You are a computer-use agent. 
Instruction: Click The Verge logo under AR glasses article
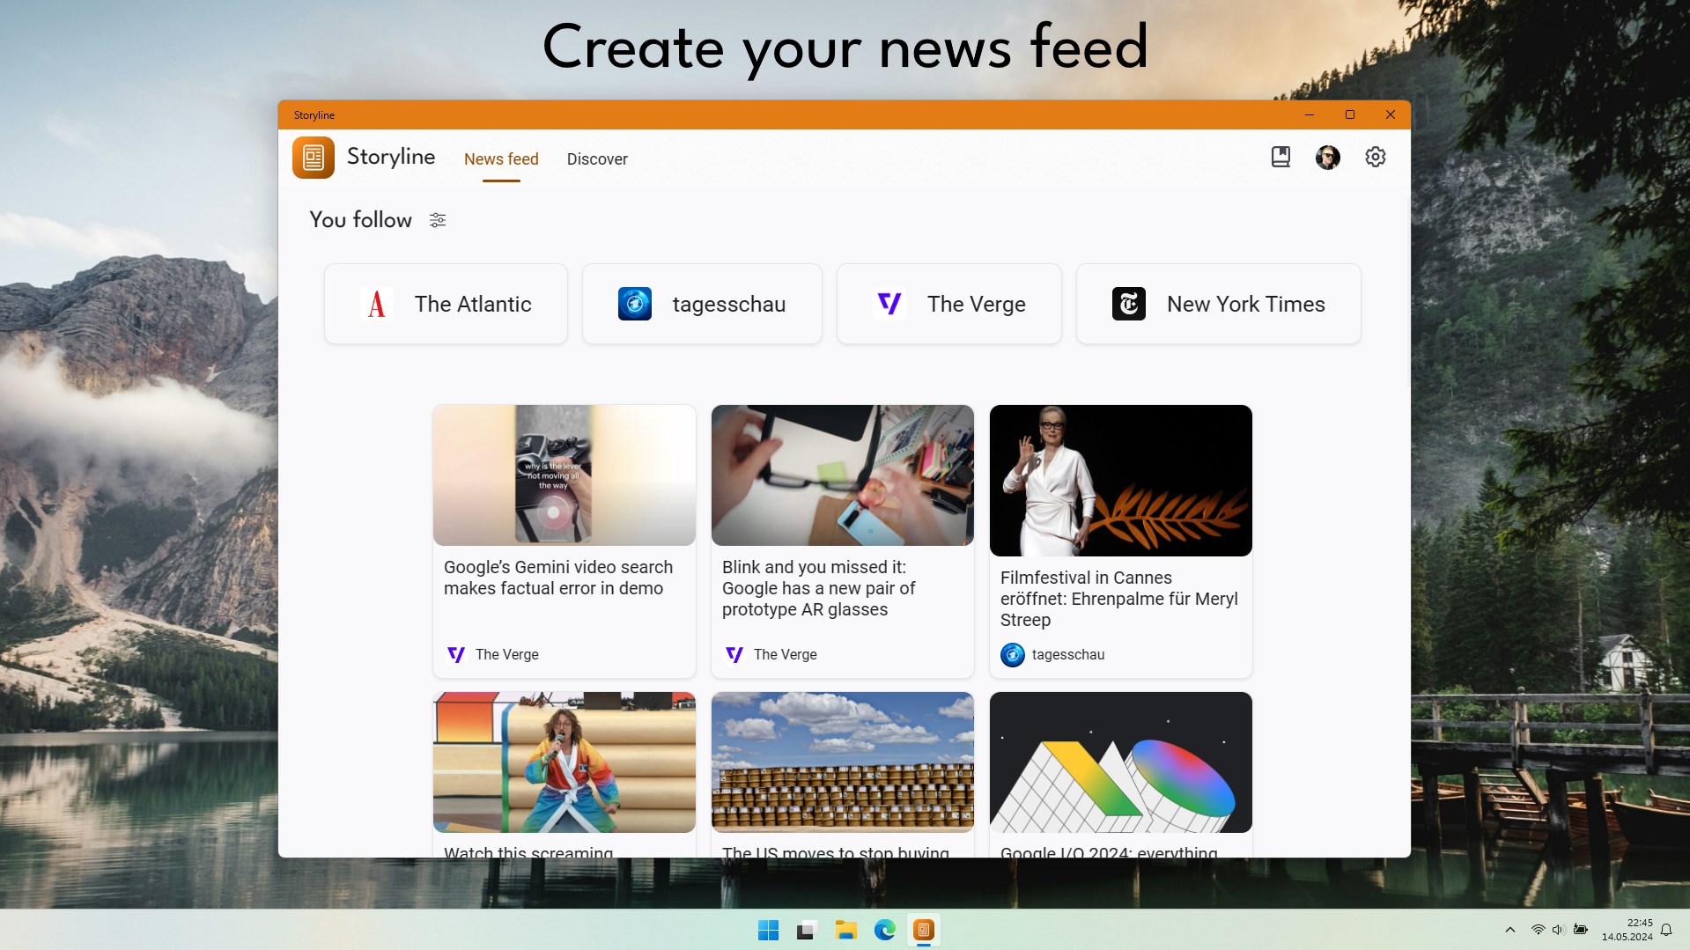point(734,654)
